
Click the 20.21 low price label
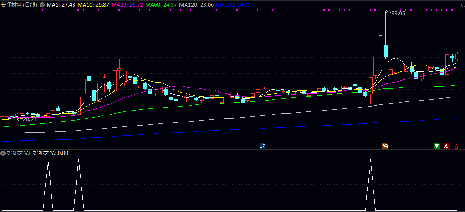(29, 119)
